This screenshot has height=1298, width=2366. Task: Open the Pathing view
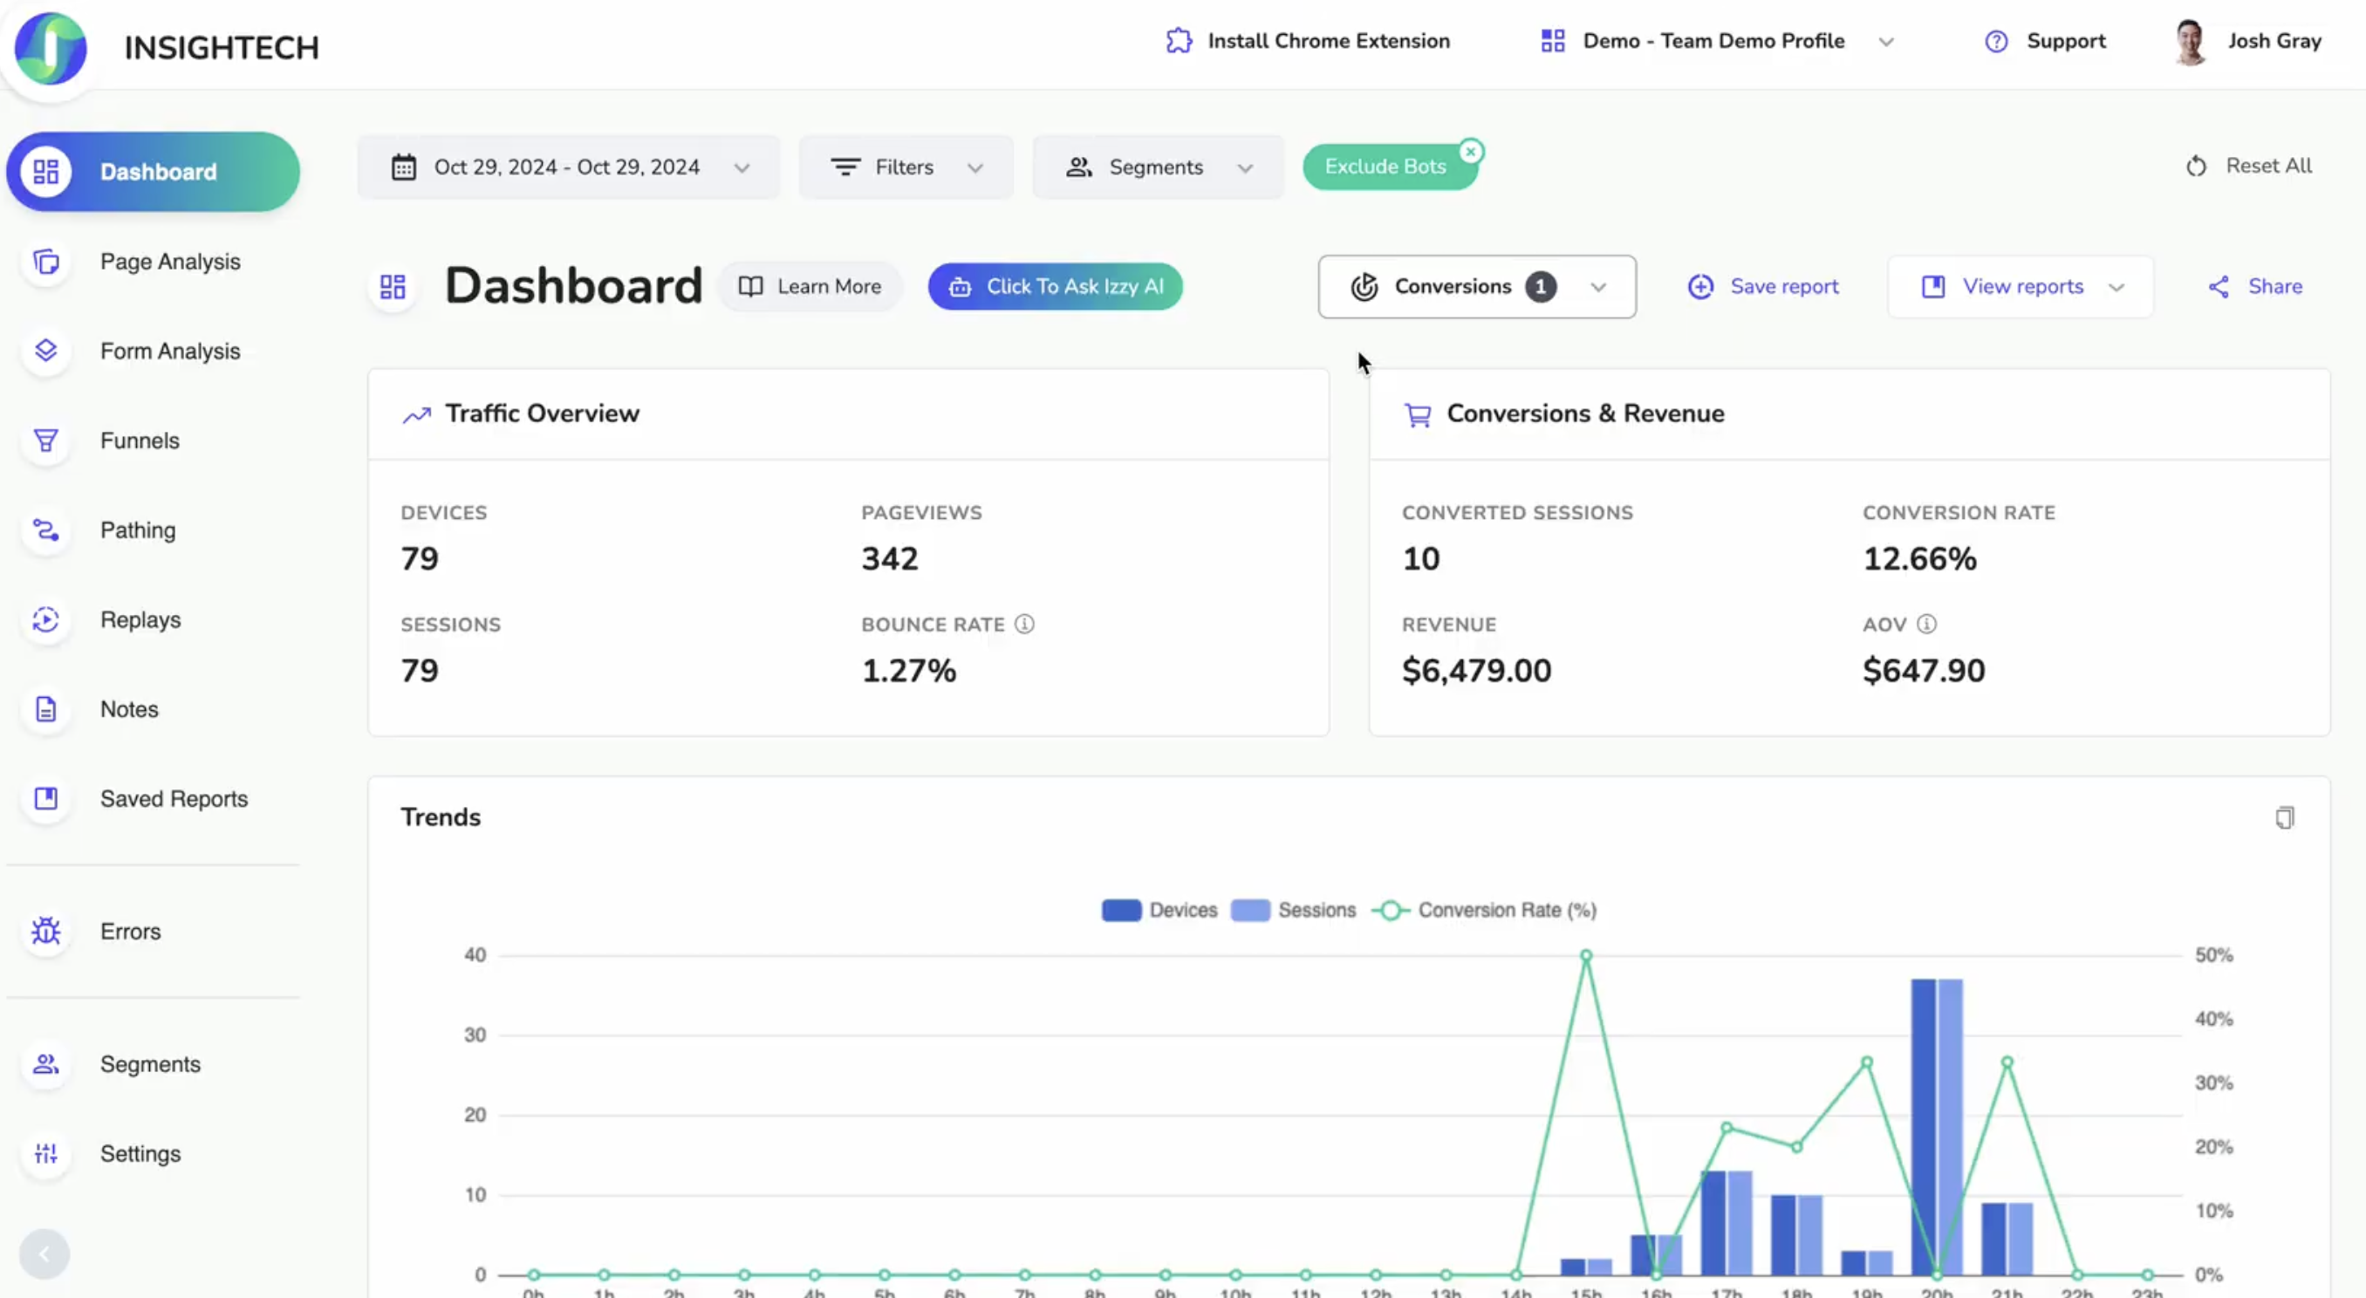pos(138,530)
